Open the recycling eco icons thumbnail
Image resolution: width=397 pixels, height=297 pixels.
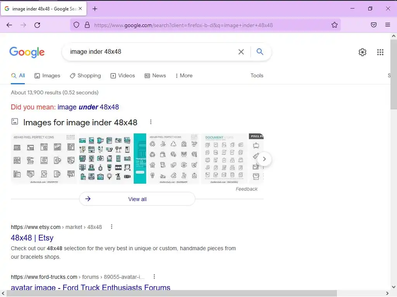173,159
